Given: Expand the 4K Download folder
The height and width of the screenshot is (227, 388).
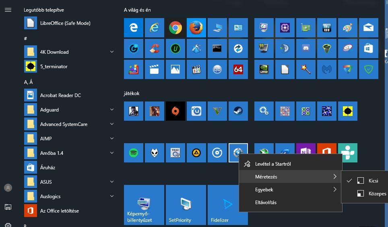Looking at the screenshot, I should [112, 52].
